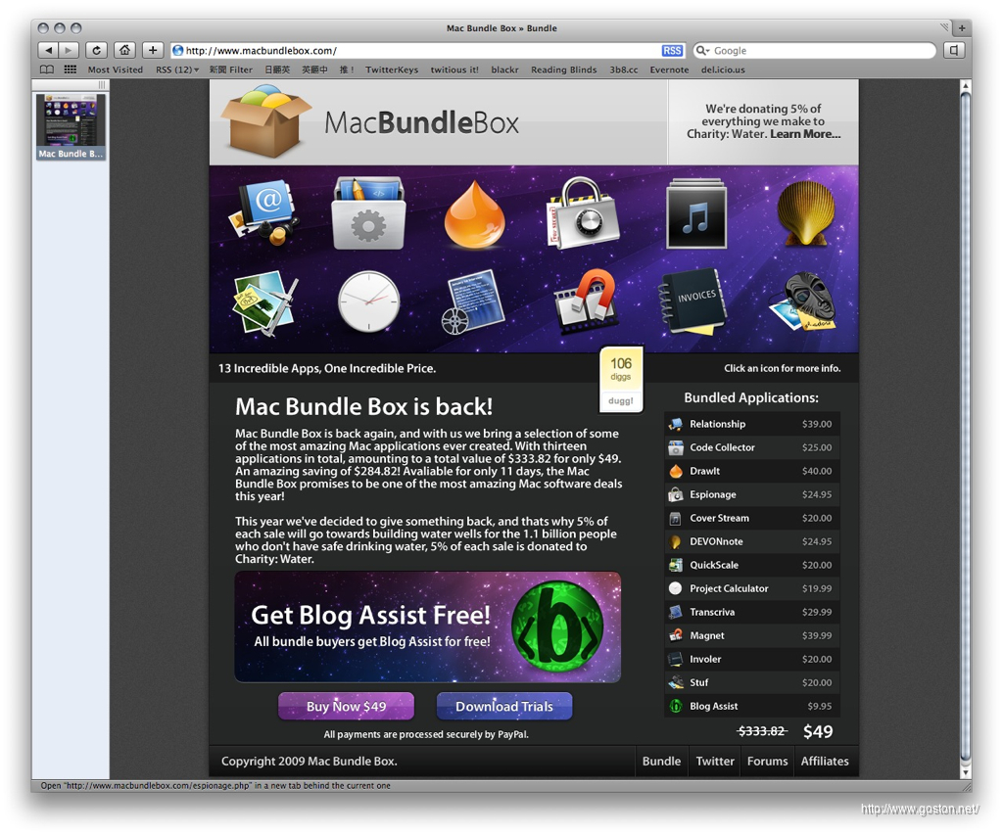Go back using the Safari back arrow
The width and height of the screenshot is (1003, 835).
tap(49, 50)
